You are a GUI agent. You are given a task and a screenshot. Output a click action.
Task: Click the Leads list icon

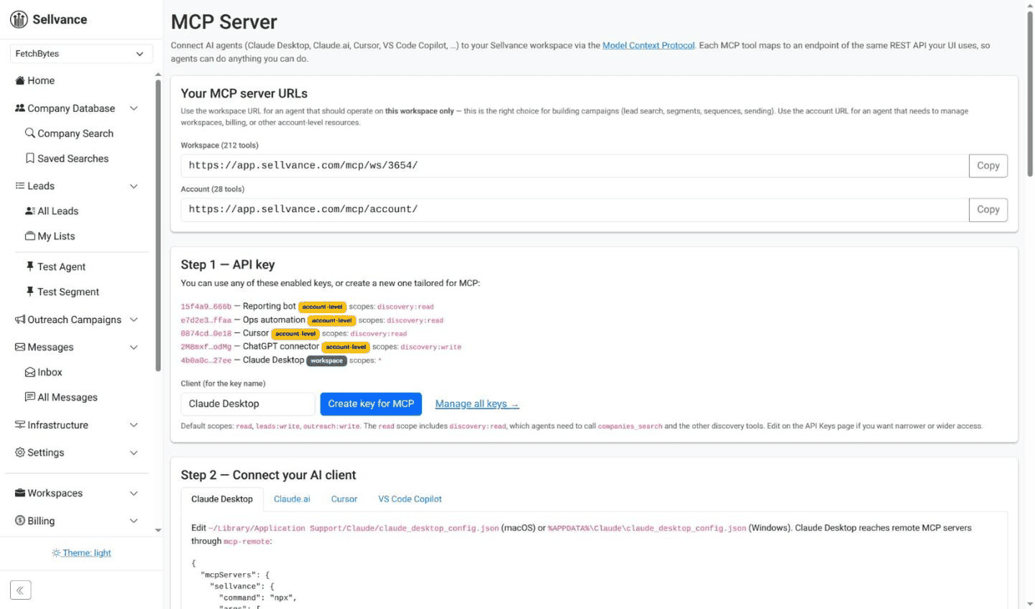pos(20,186)
